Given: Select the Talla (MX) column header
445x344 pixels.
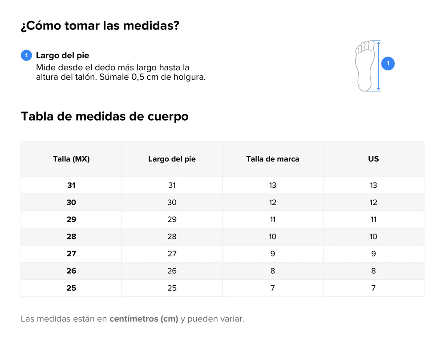Looking at the screenshot, I should click(71, 159).
